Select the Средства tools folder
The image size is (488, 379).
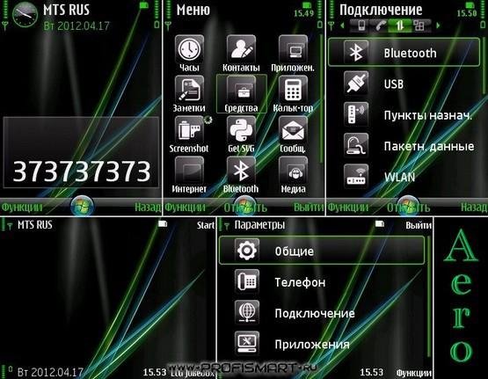pos(242,94)
